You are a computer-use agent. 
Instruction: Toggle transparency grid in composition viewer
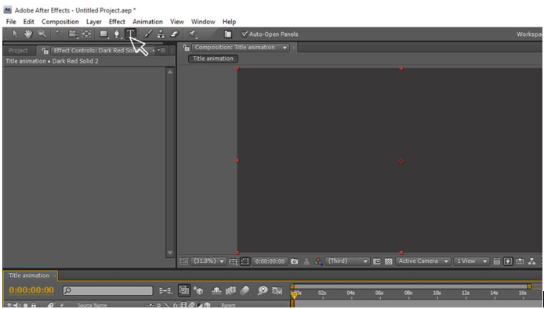(x=389, y=261)
